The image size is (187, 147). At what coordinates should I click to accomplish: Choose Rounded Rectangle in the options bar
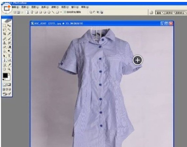(x=41, y=12)
